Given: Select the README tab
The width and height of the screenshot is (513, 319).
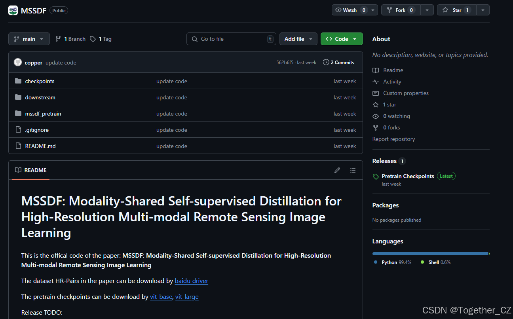Looking at the screenshot, I should click(31, 170).
